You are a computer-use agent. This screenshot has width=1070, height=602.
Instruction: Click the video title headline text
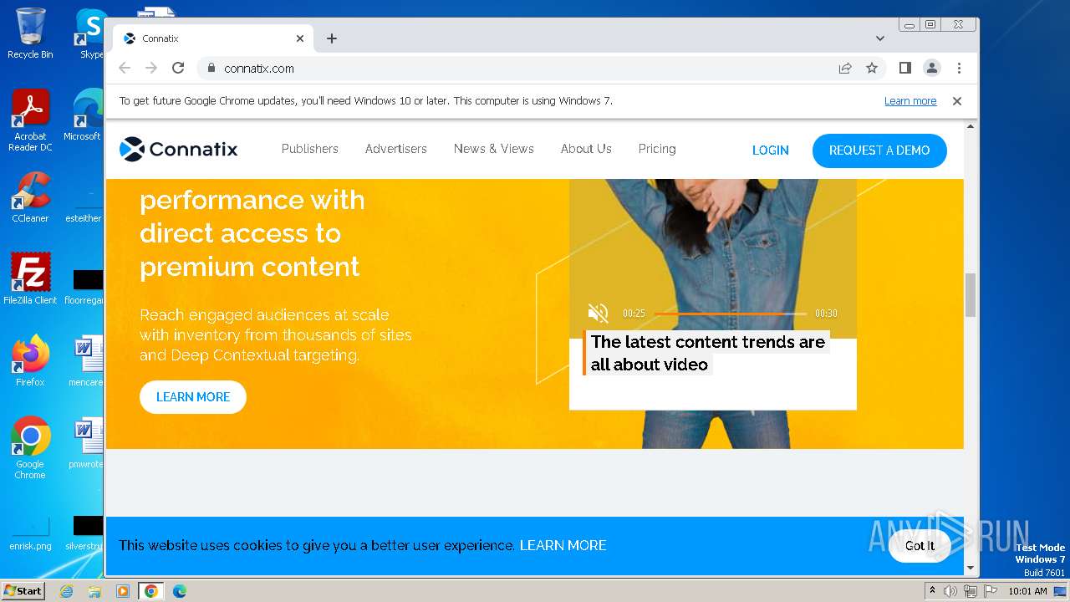(x=708, y=353)
